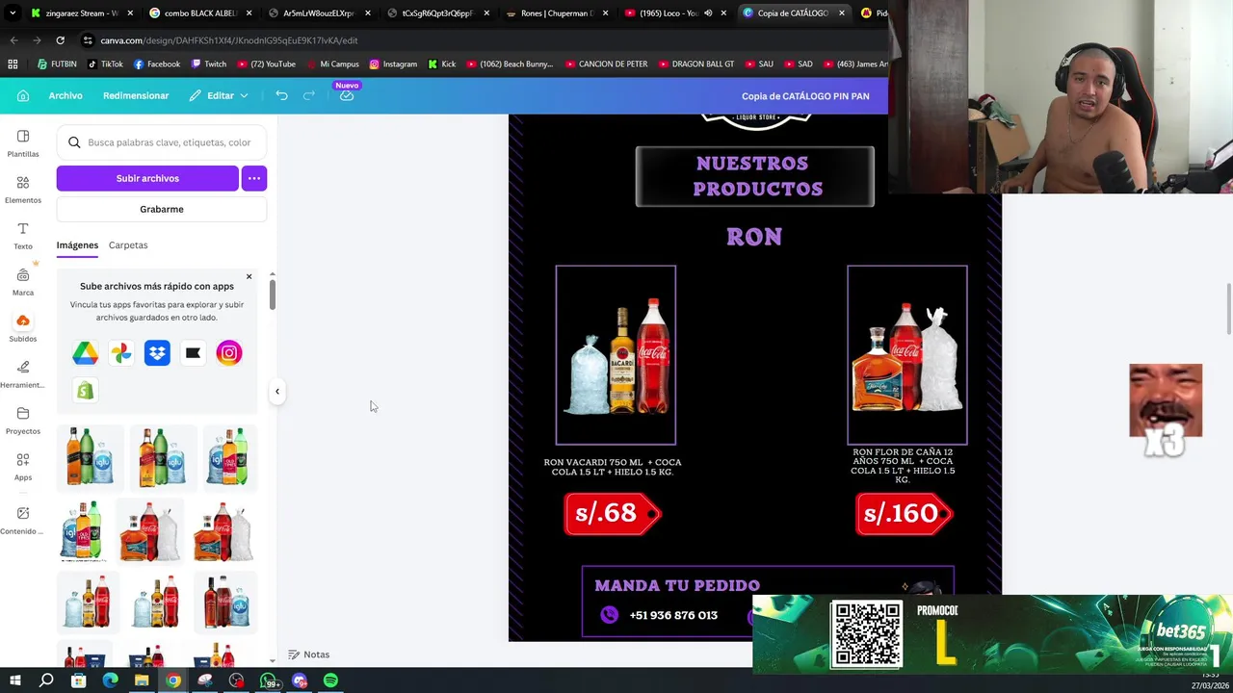The height and width of the screenshot is (693, 1233).
Task: Click the Grabarme button
Action: click(x=162, y=209)
